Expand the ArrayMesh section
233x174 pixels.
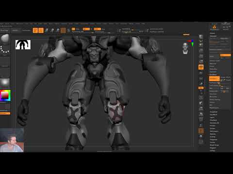click(x=214, y=112)
